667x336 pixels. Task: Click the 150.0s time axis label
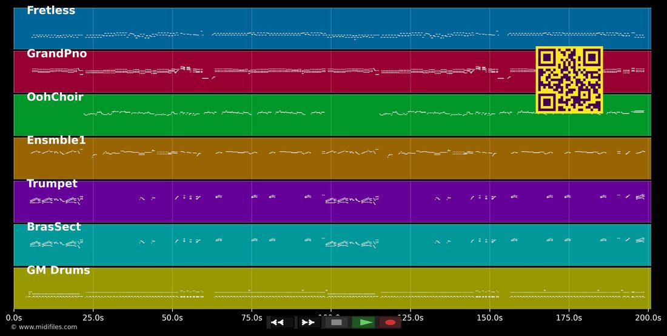(x=489, y=318)
